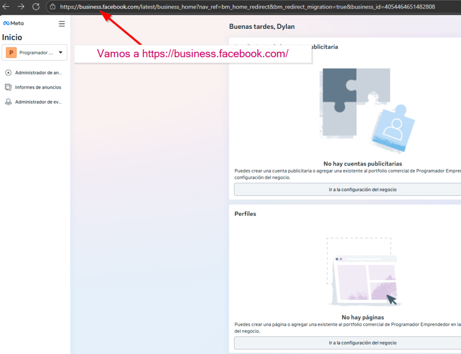Click the Administrador de eventos nodes icon
The width and height of the screenshot is (461, 354).
[8, 102]
